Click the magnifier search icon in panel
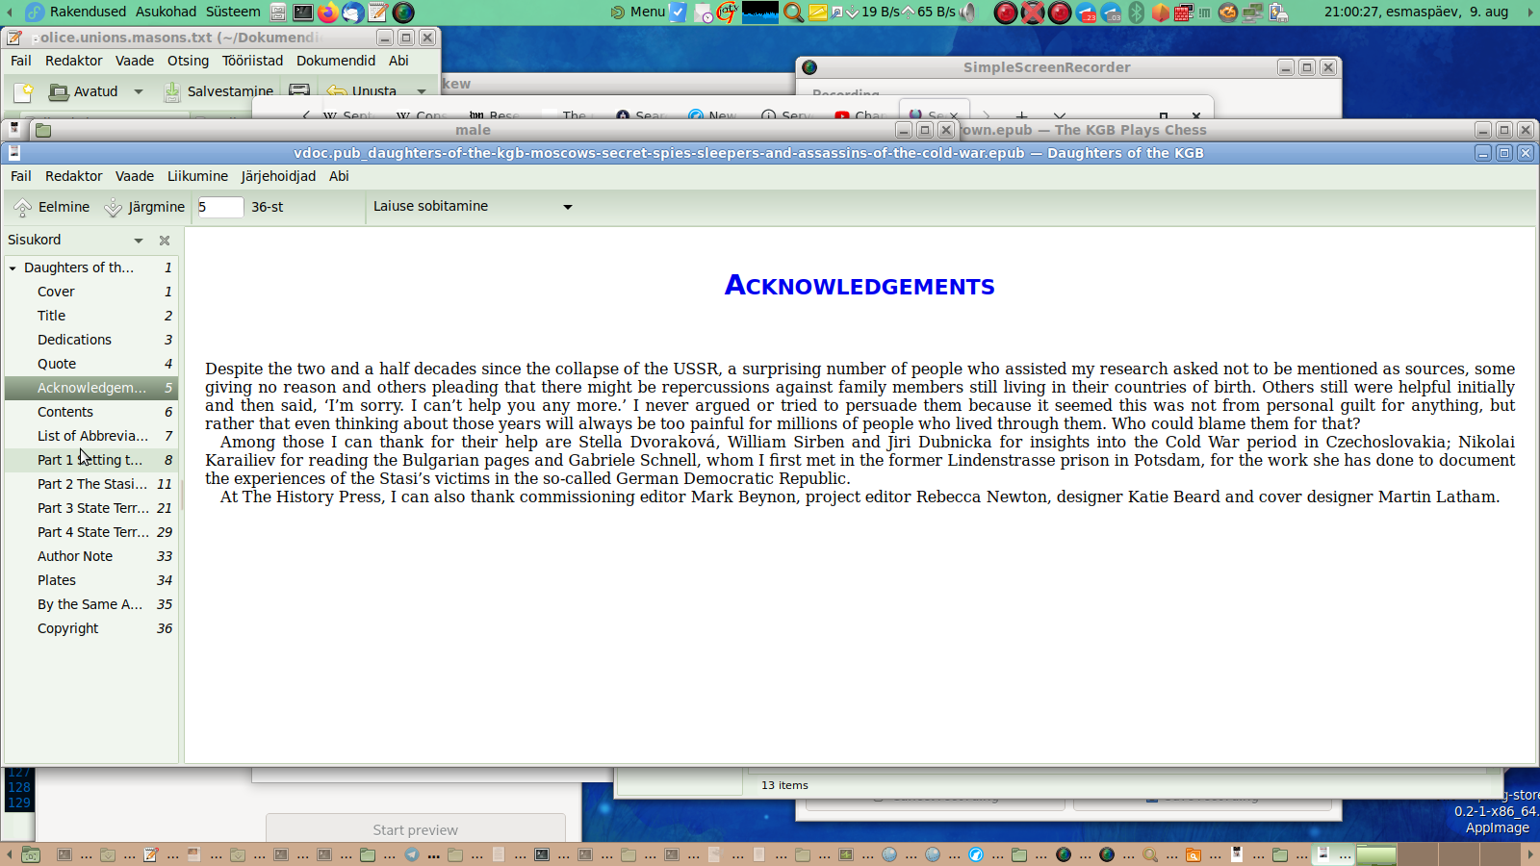This screenshot has height=866, width=1540. coord(793,13)
